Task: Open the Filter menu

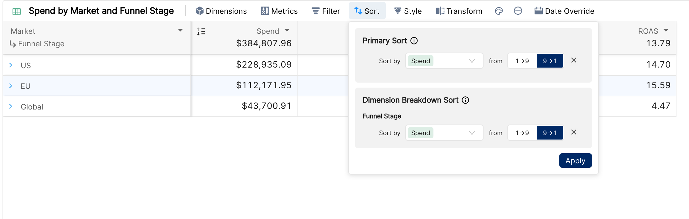Action: coord(326,11)
